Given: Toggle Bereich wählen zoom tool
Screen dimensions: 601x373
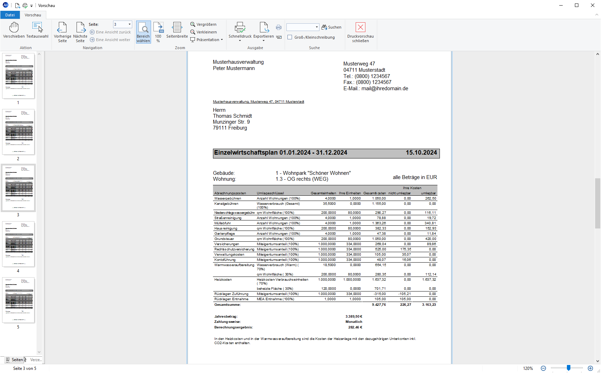Looking at the screenshot, I should pos(143,32).
